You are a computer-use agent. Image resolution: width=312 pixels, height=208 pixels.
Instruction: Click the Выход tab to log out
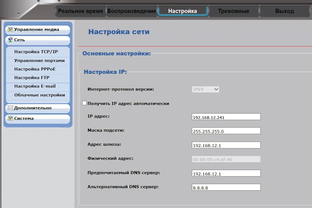coord(284,11)
